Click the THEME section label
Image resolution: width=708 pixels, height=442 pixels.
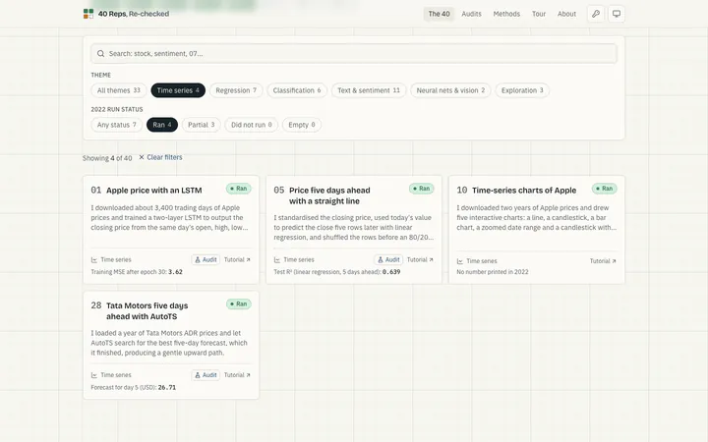pyautogui.click(x=100, y=75)
